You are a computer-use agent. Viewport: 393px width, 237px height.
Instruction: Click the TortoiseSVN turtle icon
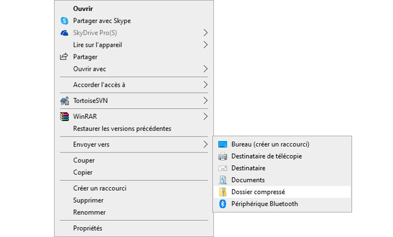point(64,101)
